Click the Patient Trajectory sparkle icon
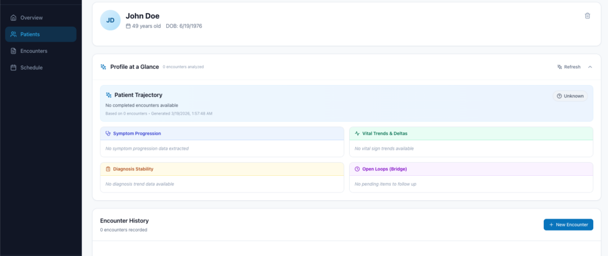This screenshot has height=256, width=608. [x=108, y=95]
